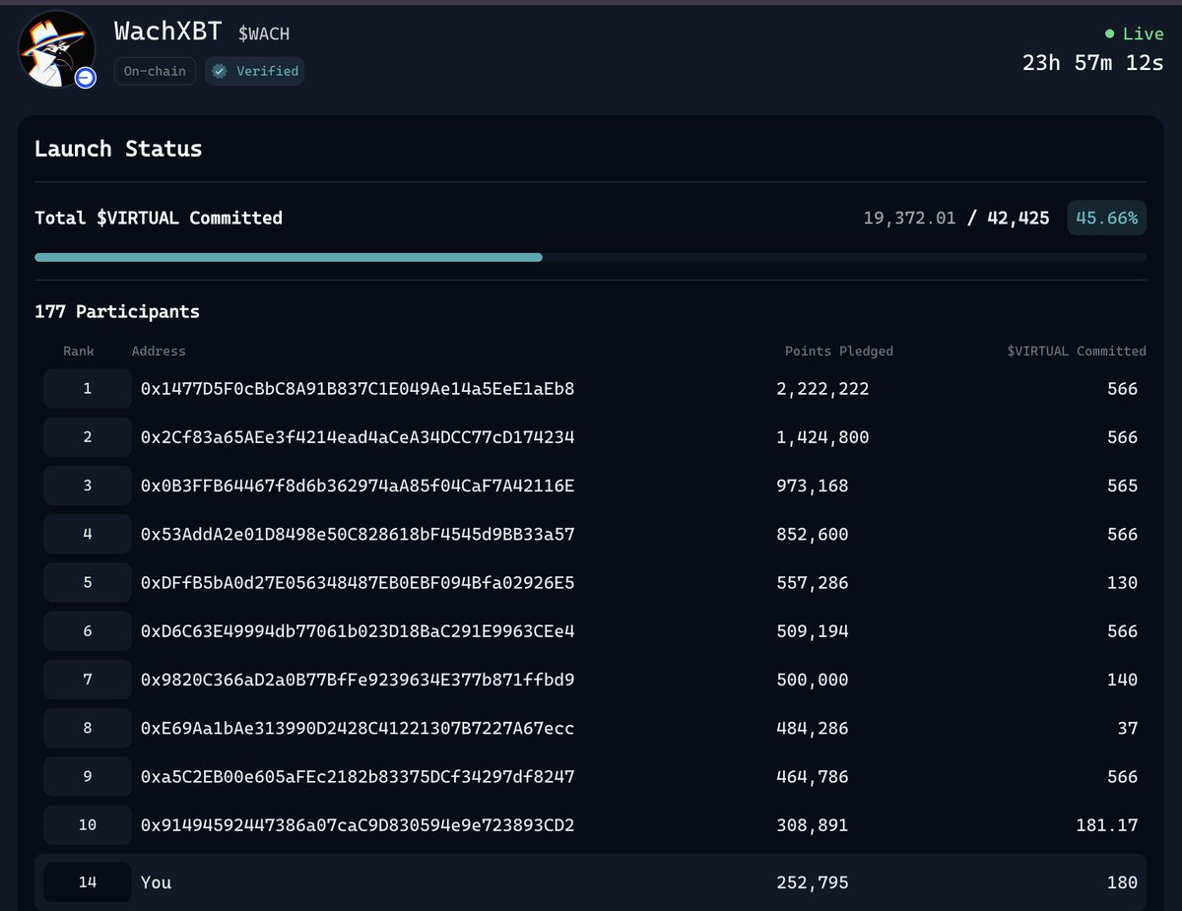Click the Address column header
Screen dimensions: 1182x911
159,351
